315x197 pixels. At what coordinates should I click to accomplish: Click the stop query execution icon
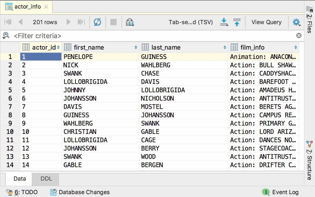113,22
